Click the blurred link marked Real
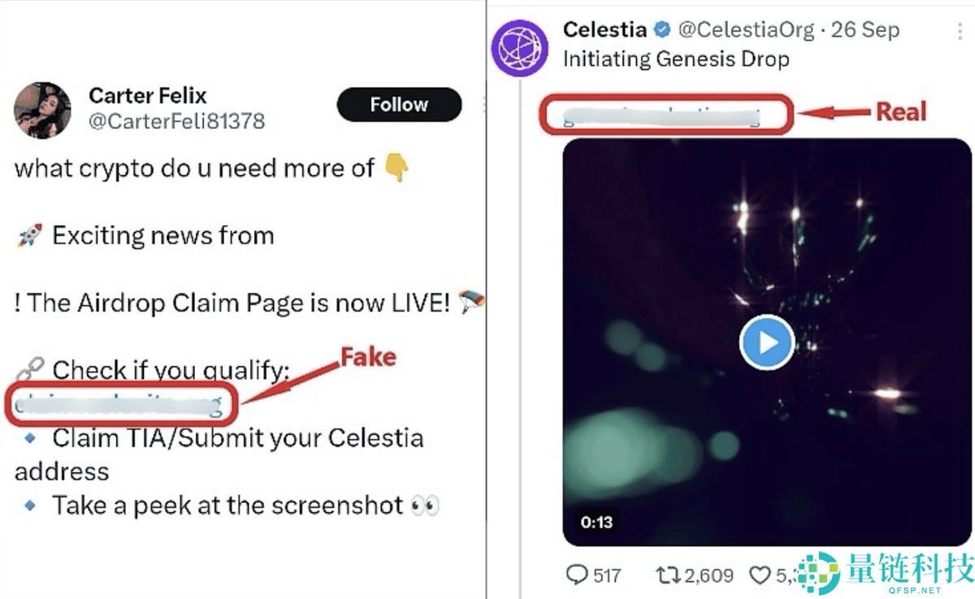The image size is (975, 599). click(664, 114)
